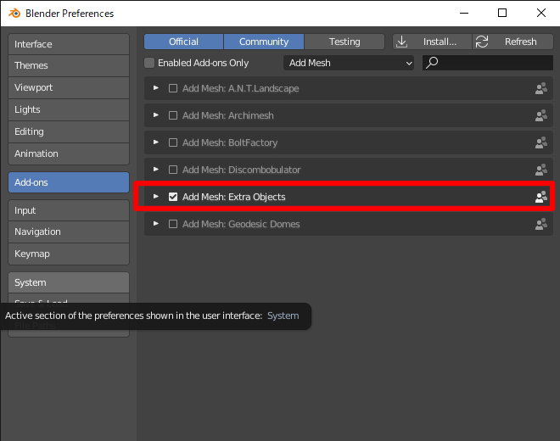Open the Editing preferences section

[69, 131]
